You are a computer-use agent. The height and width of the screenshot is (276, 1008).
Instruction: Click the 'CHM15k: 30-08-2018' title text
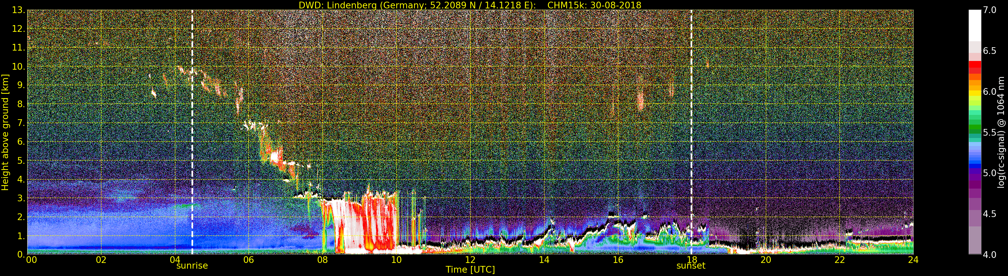click(x=595, y=5)
